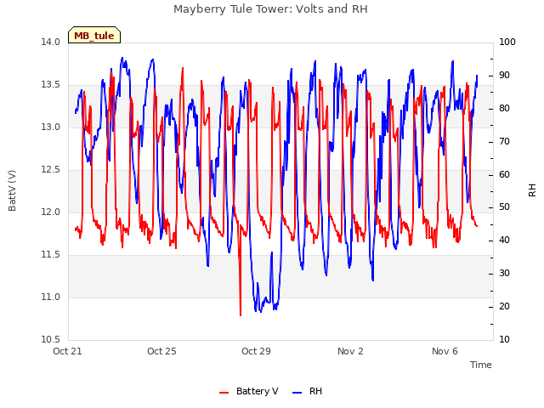Click the right RH axis label

click(x=532, y=190)
